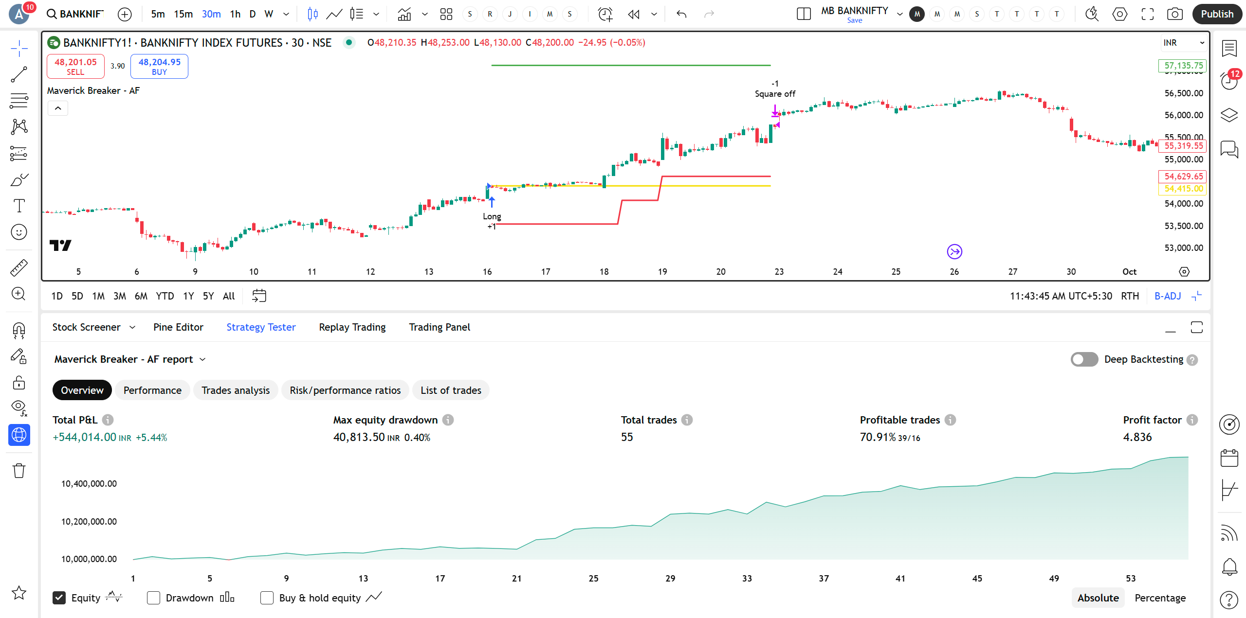The width and height of the screenshot is (1246, 618).
Task: Open layout setup split icon
Action: tap(804, 14)
